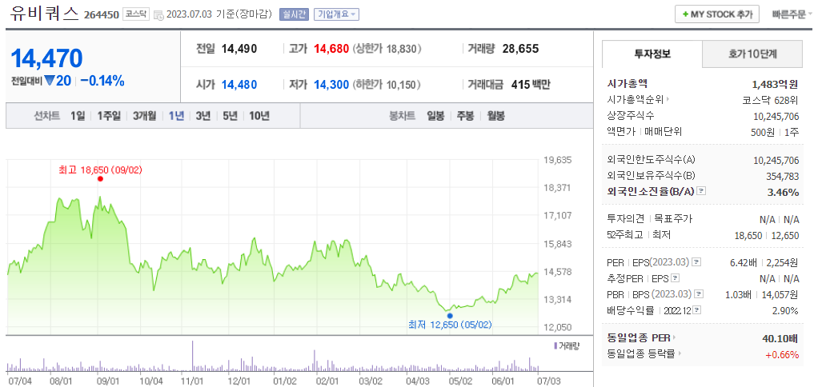Click the arrow icon next to 시가총액순위
This screenshot has height=387, width=818.
668,99
